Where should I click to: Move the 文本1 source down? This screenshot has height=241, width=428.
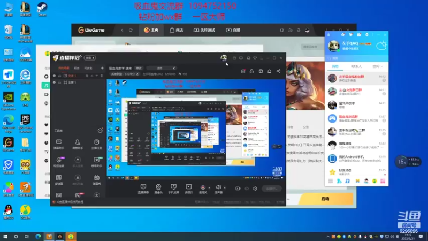(x=97, y=76)
